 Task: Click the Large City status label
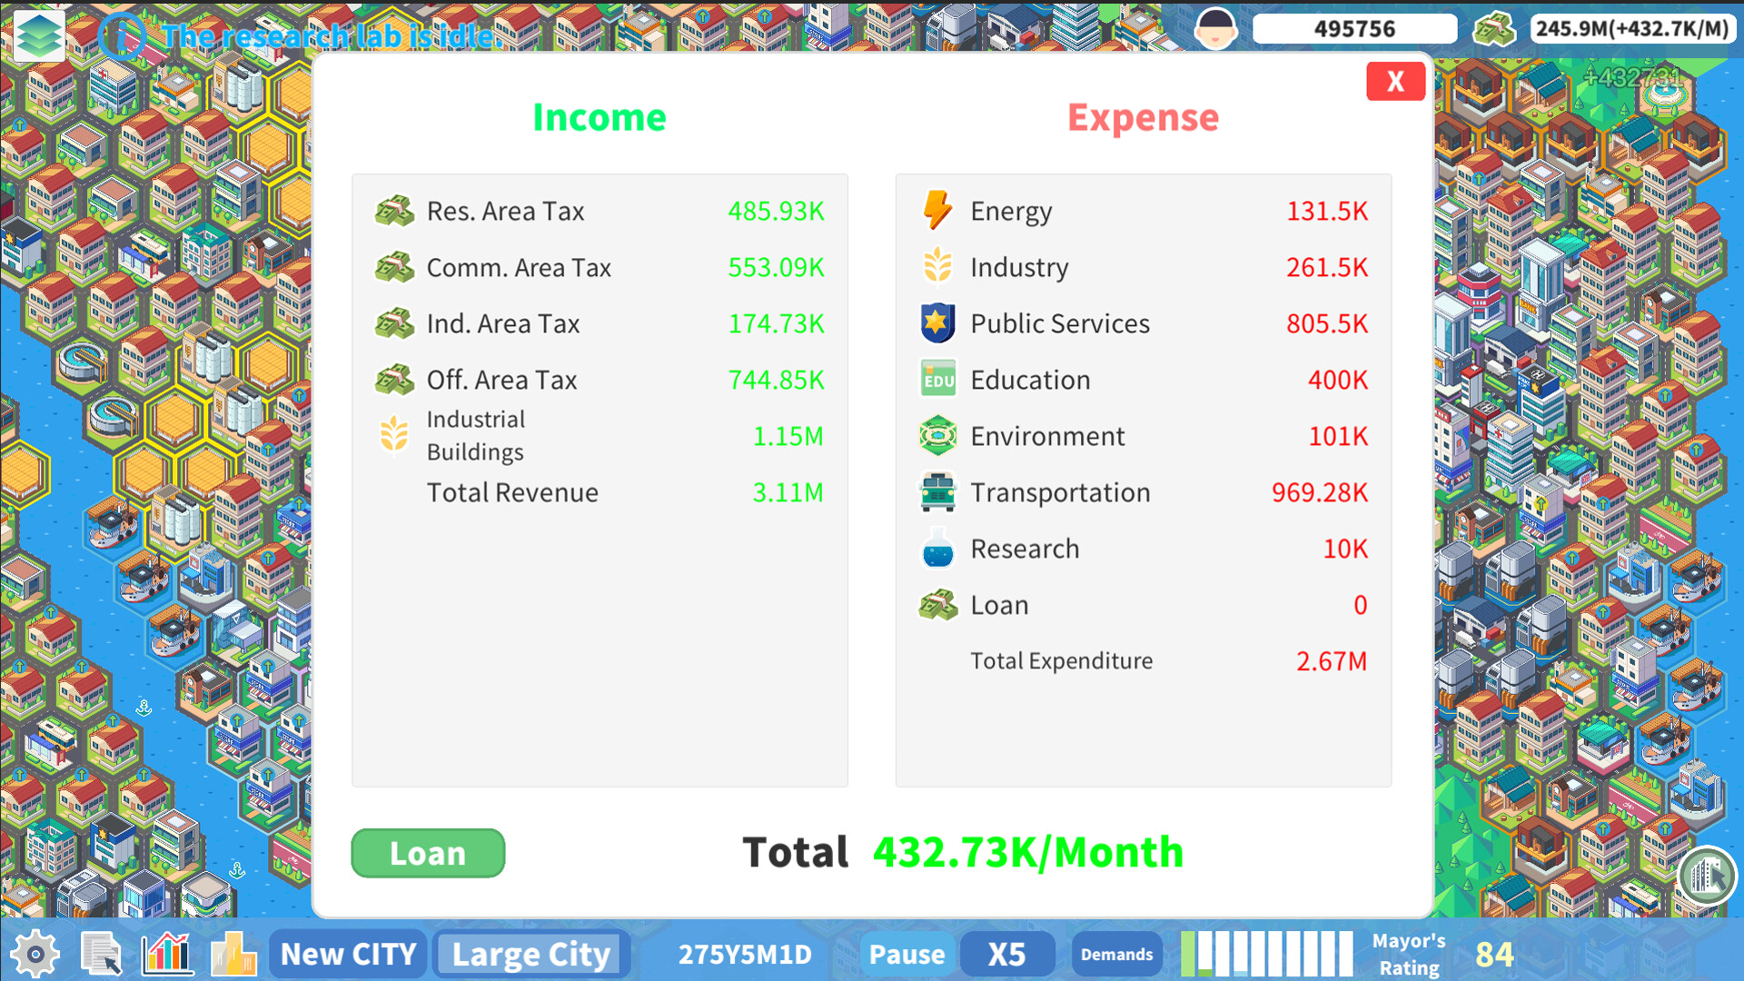531,954
